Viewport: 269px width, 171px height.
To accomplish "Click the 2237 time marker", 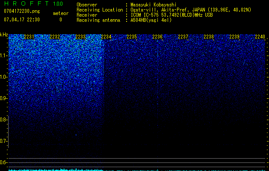I will point(183,37).
